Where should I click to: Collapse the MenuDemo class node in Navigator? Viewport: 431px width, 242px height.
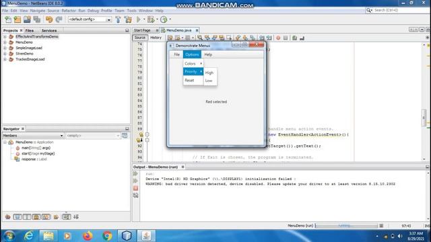click(5, 142)
